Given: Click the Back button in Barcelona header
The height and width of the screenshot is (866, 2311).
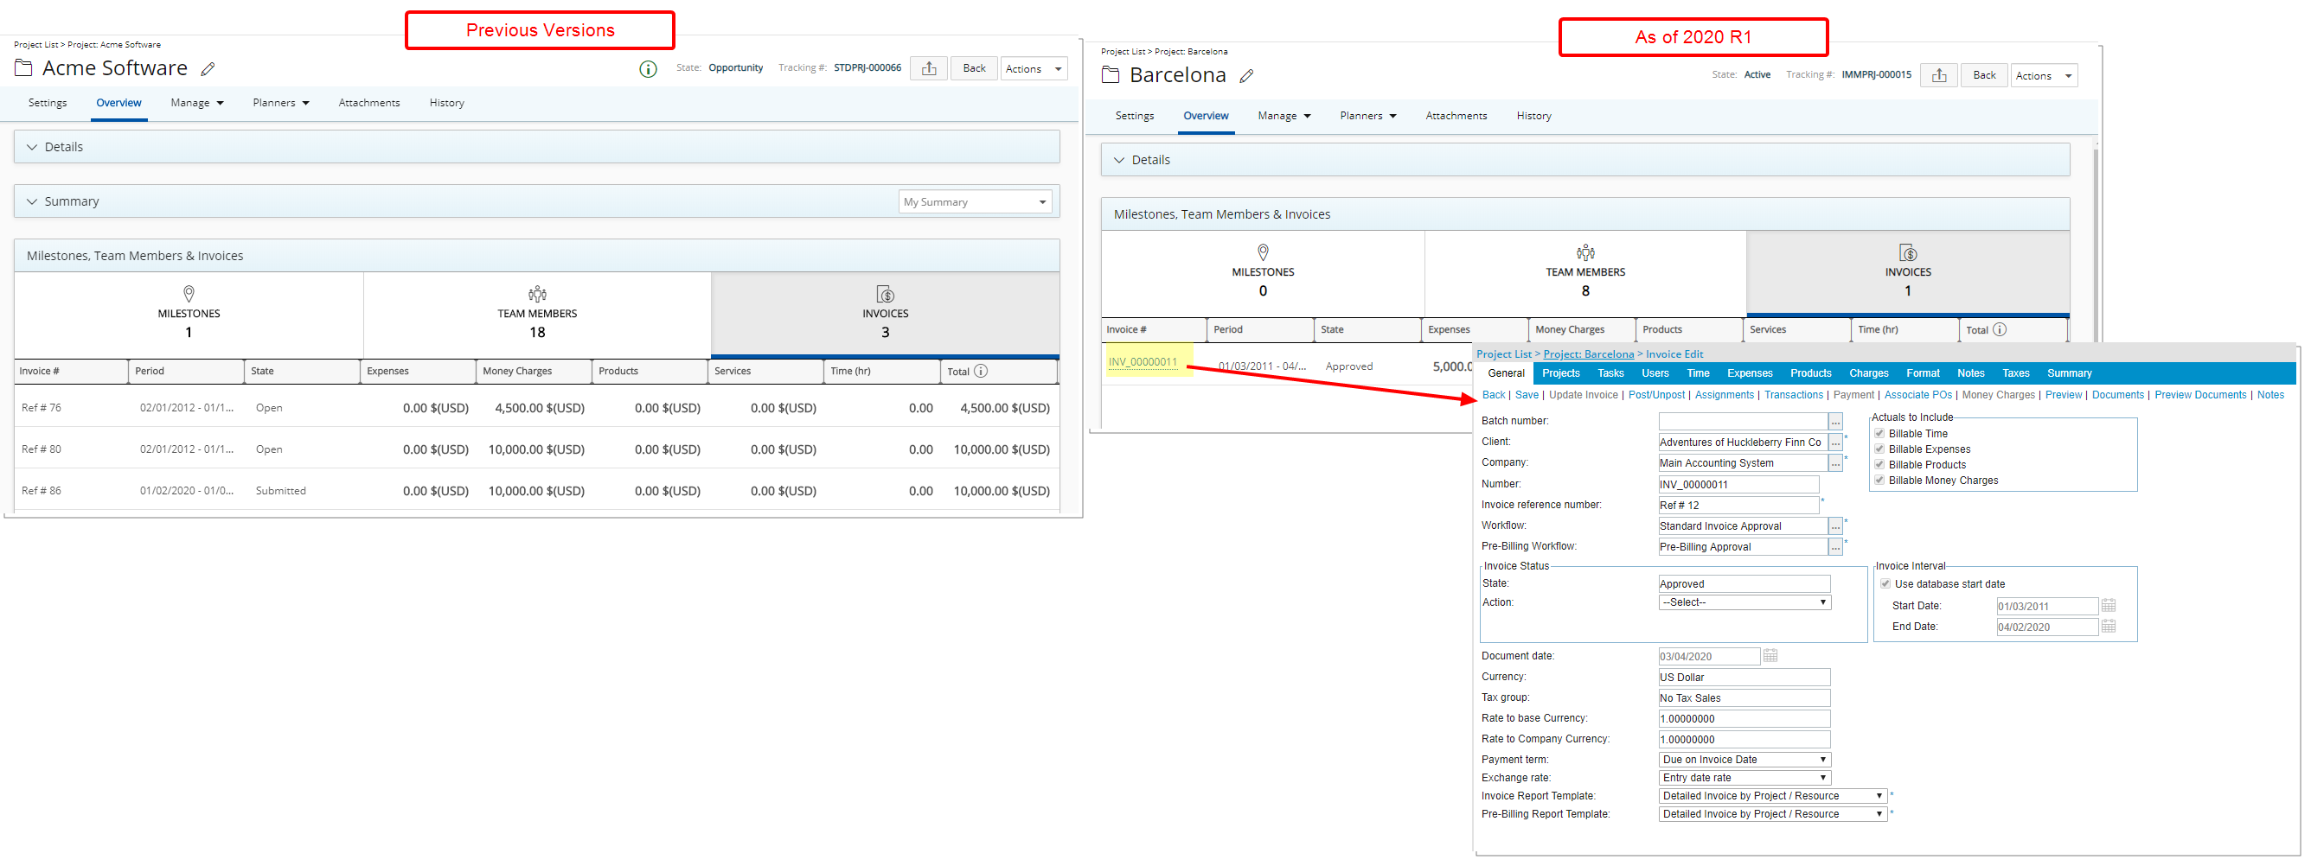Looking at the screenshot, I should [1983, 75].
